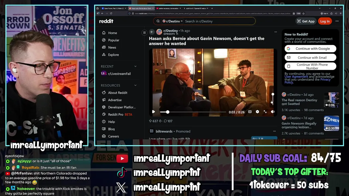Open Help in sidebar

pyautogui.click(x=112, y=122)
